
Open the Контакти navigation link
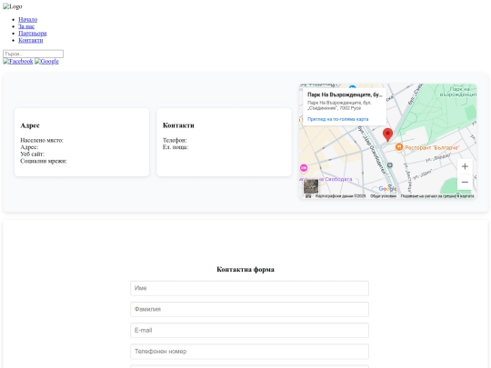click(x=31, y=40)
